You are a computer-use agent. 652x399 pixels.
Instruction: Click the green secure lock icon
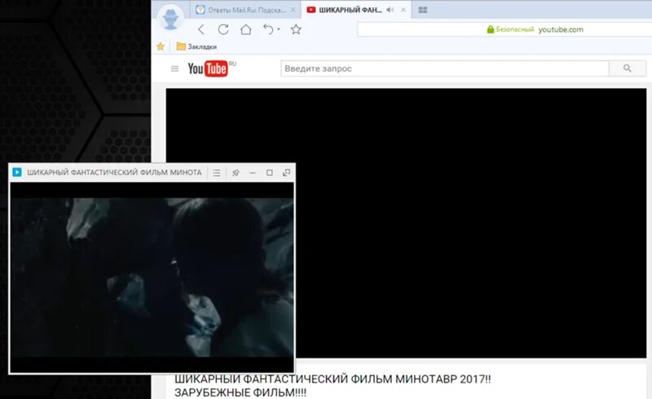(491, 29)
